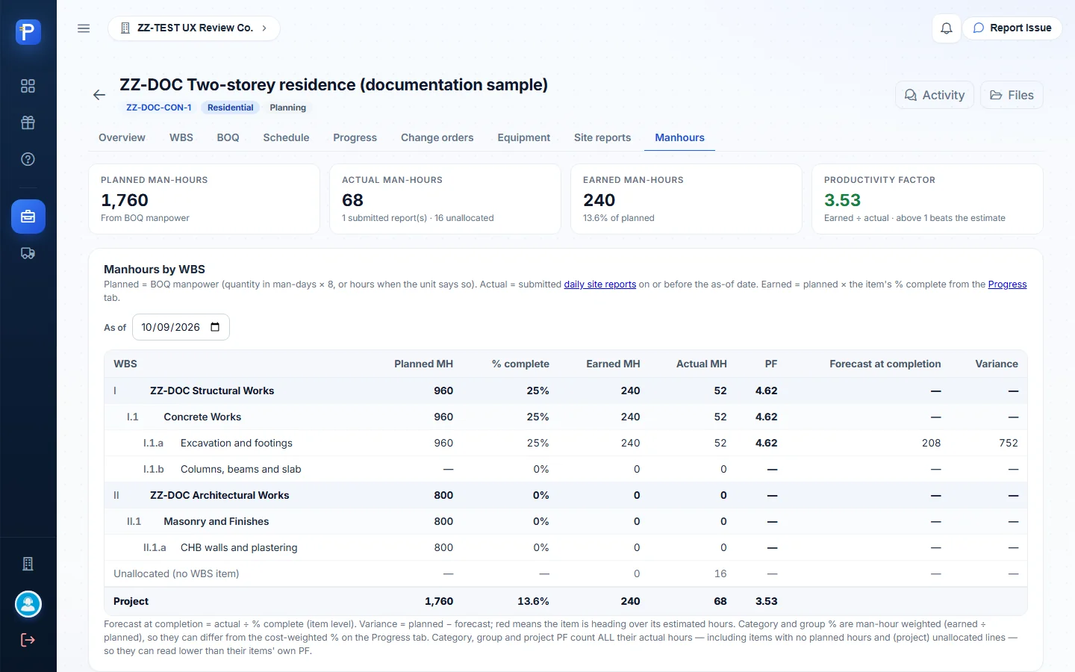Click the Forecast at completion column header
Image resolution: width=1075 pixels, height=672 pixels.
(x=885, y=364)
